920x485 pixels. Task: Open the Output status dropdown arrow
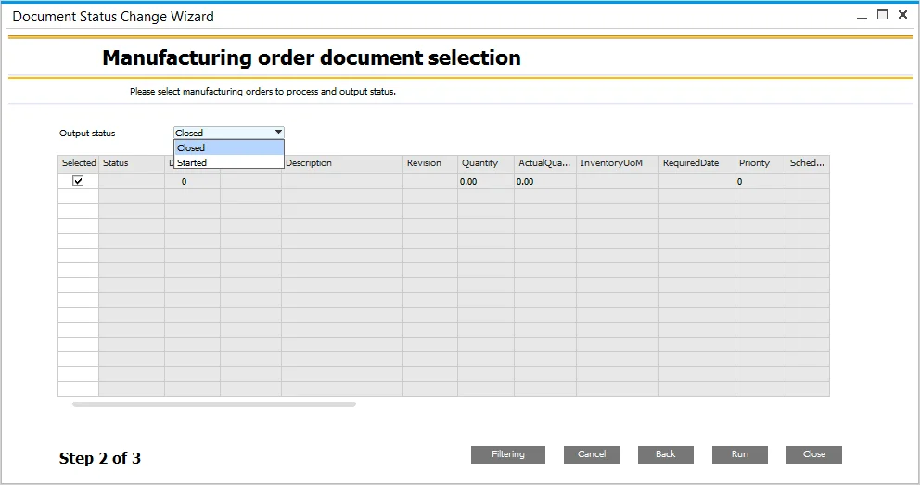point(278,133)
